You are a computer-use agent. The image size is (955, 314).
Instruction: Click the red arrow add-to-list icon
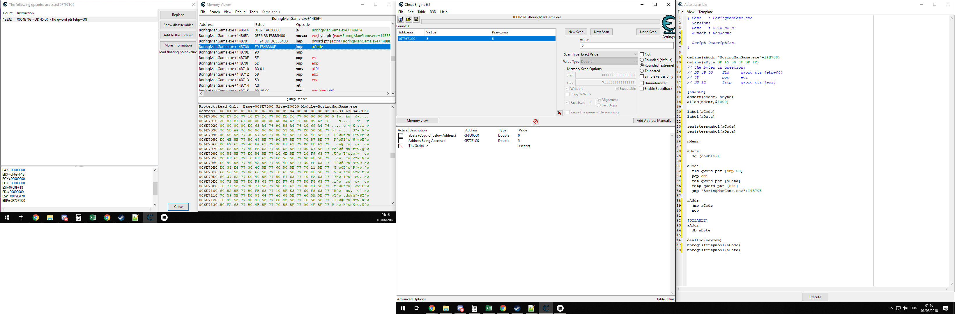coord(559,113)
